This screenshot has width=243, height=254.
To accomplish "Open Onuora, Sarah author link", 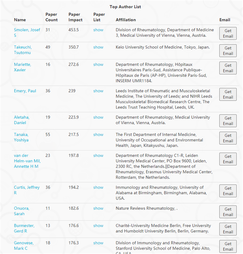I will coord(21,211).
